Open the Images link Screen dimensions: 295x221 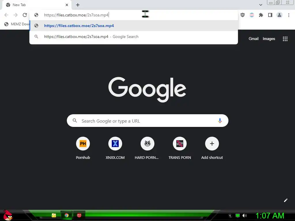[269, 39]
